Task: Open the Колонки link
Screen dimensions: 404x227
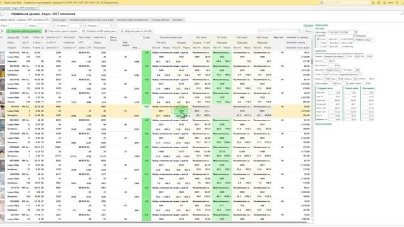Action: tap(308, 25)
